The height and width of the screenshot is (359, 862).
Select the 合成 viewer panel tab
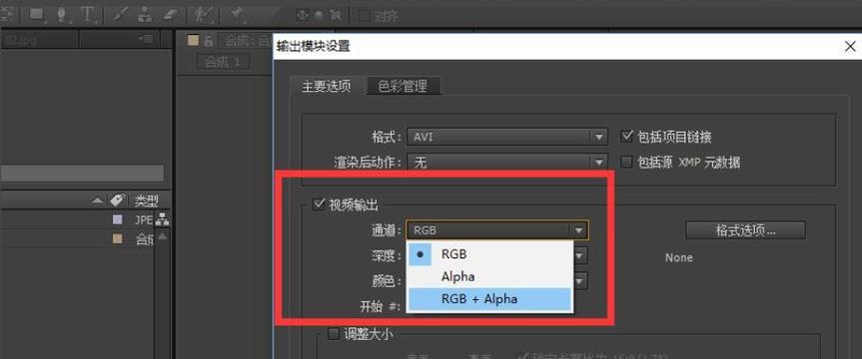[244, 41]
